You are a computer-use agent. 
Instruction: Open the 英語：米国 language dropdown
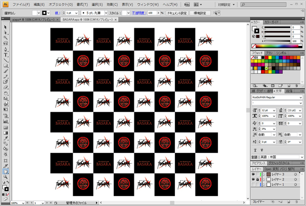[x=302, y=157]
